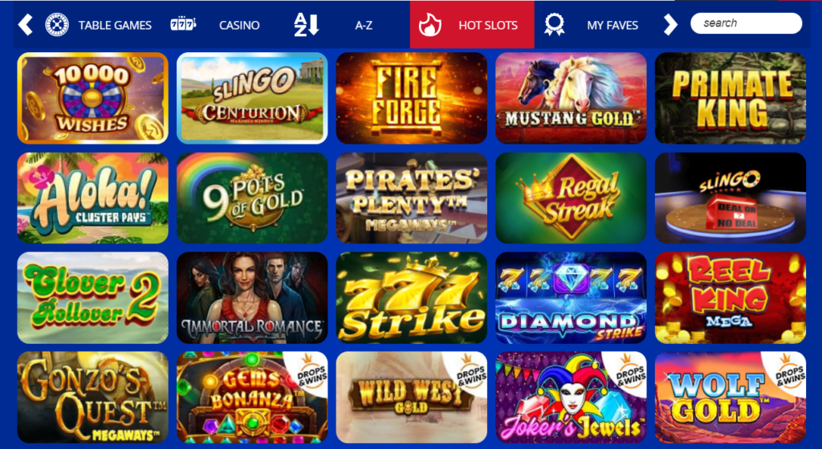Open Gonzo's Quest Megaways game
Image resolution: width=822 pixels, height=449 pixels.
(x=93, y=397)
